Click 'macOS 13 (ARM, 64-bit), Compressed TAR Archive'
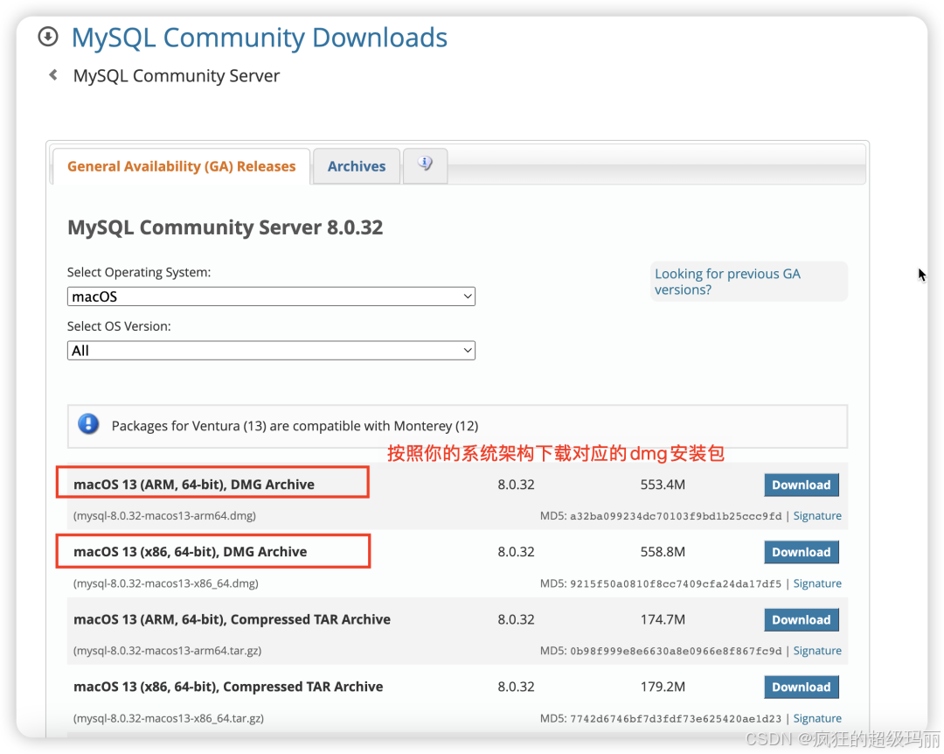This screenshot has width=944, height=754. point(232,619)
